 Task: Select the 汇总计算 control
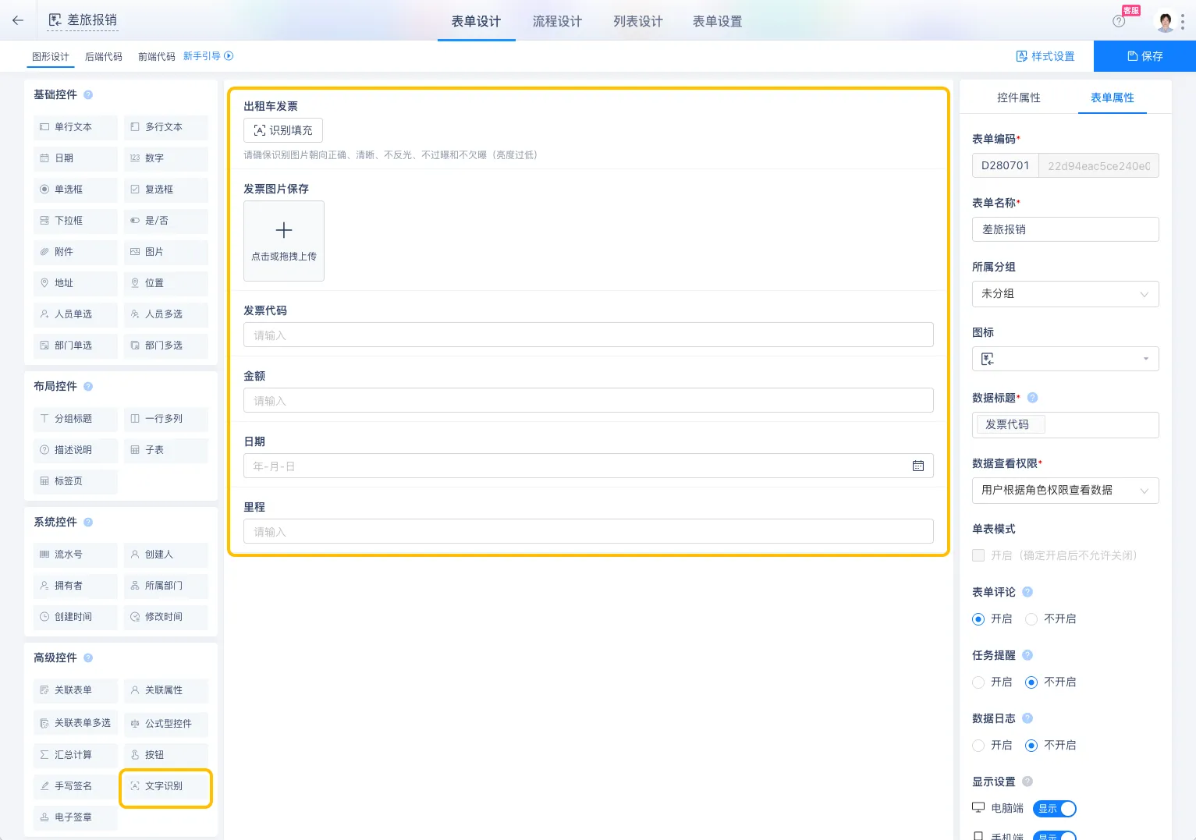(x=76, y=755)
